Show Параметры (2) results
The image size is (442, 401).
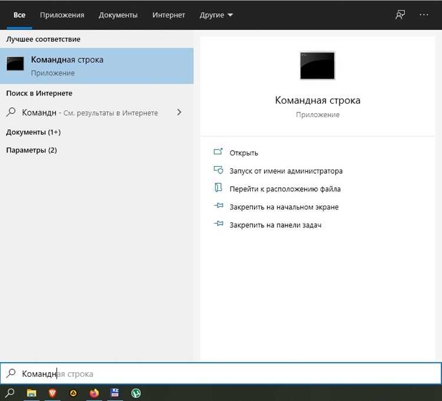[x=31, y=150]
